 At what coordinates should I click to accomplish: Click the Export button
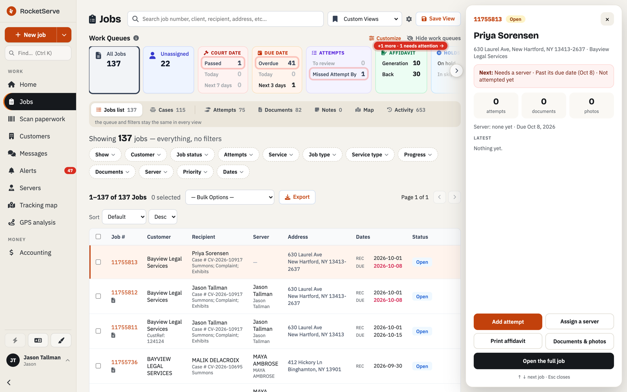click(297, 197)
